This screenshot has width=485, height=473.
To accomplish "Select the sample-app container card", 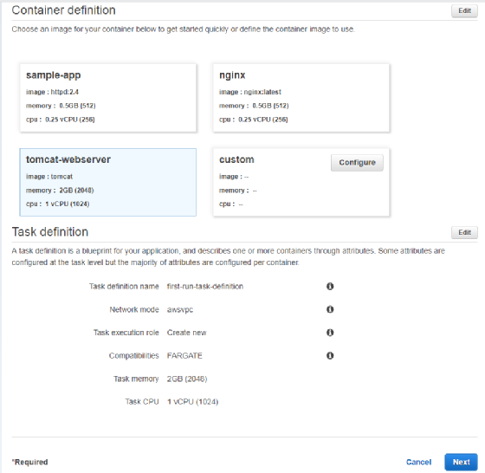I will [108, 98].
